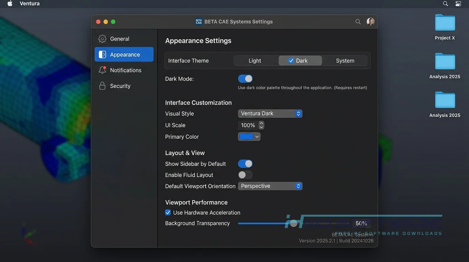Click the blue Primary Color swatch
Viewport: 469px width, 262px height.
coord(246,137)
